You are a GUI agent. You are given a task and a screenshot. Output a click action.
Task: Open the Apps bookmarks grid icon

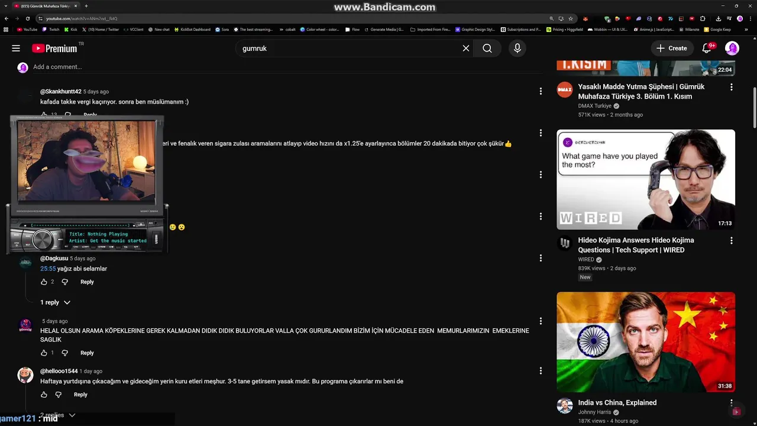(6, 29)
